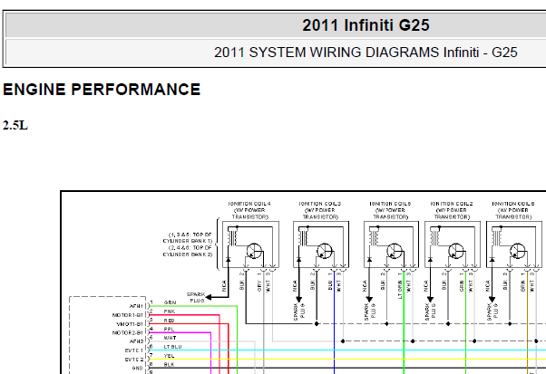Click the "AFM1" connector pin label

point(136,306)
